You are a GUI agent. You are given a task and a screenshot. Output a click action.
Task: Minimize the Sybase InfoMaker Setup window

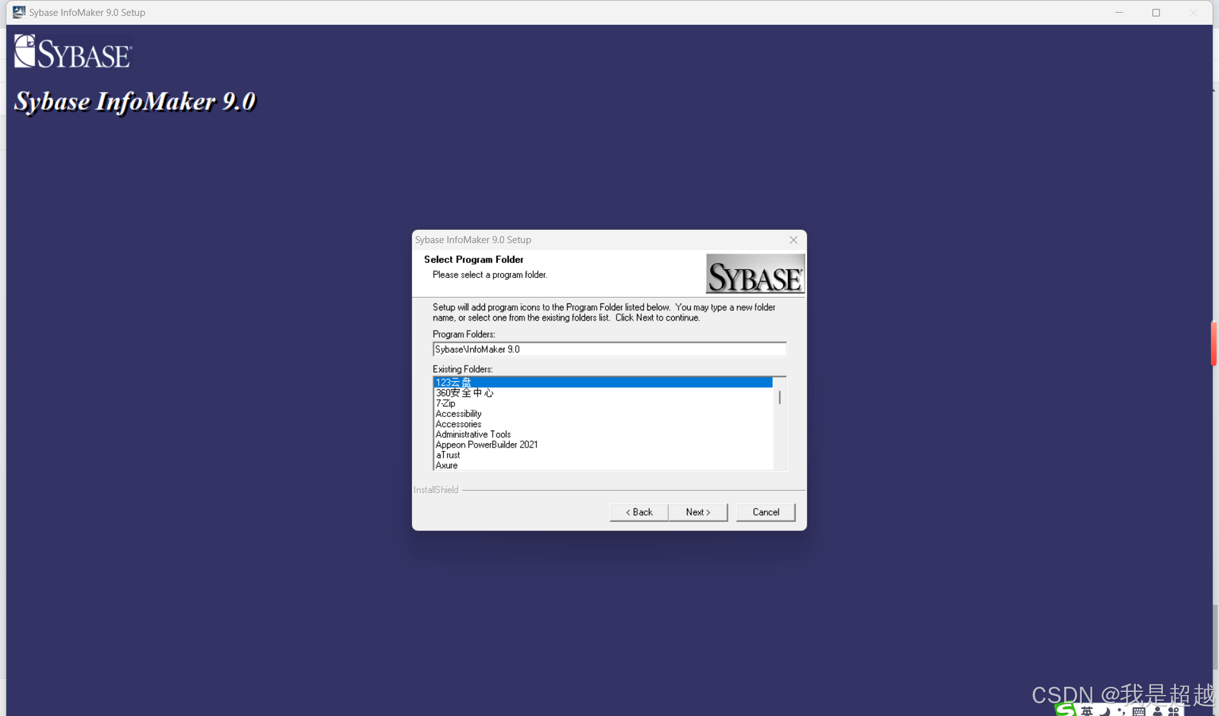click(x=1119, y=12)
